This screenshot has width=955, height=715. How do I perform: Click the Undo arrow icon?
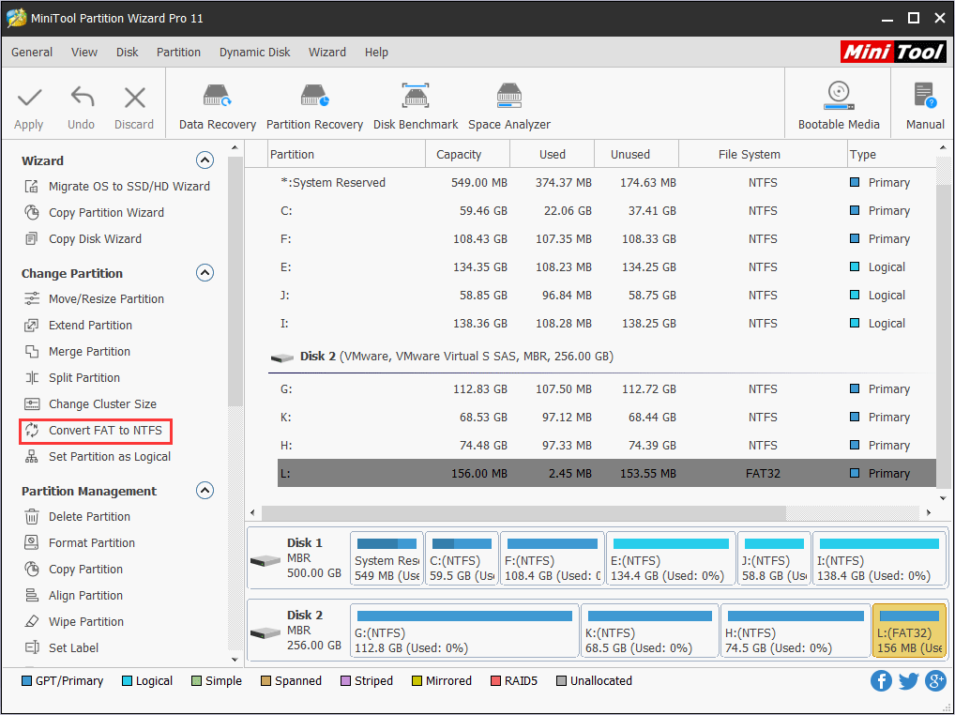tap(82, 98)
